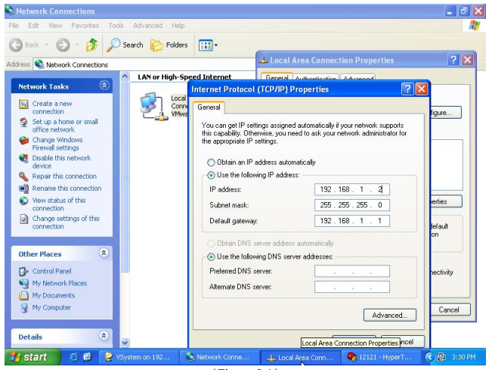Open the View menu
This screenshot has width=492, height=370.
point(55,26)
